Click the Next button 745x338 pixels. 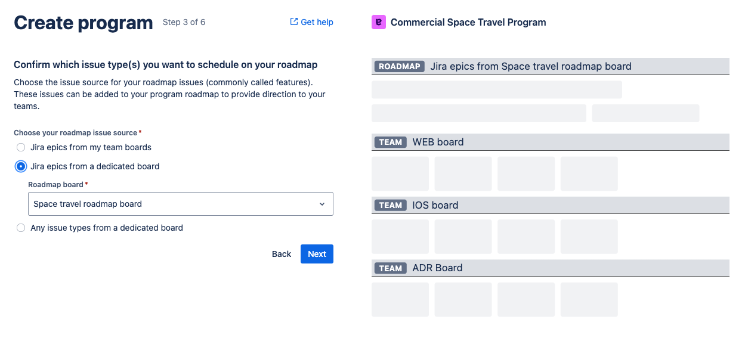317,254
